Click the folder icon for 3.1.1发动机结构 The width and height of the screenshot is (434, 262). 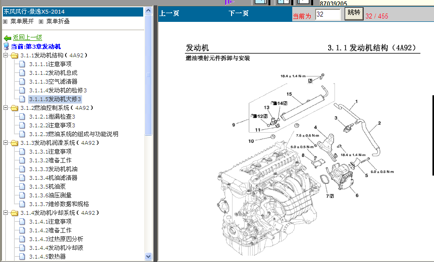pos(14,55)
